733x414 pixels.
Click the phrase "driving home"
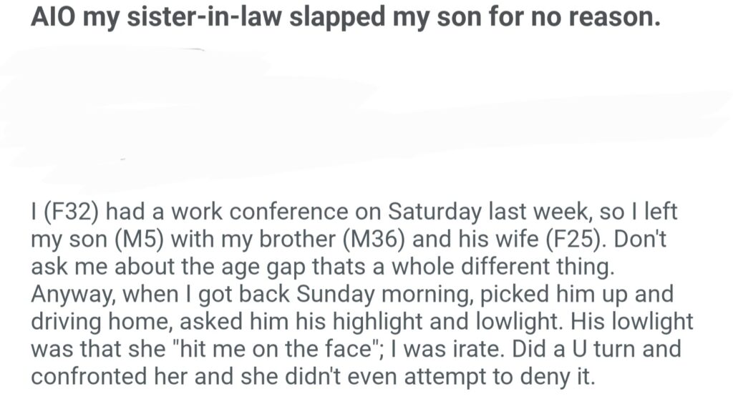tap(95, 321)
